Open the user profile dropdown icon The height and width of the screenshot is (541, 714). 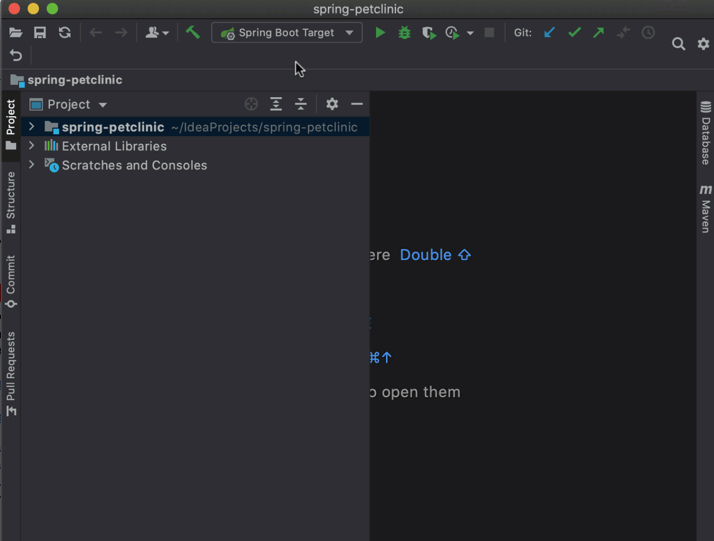pyautogui.click(x=157, y=33)
